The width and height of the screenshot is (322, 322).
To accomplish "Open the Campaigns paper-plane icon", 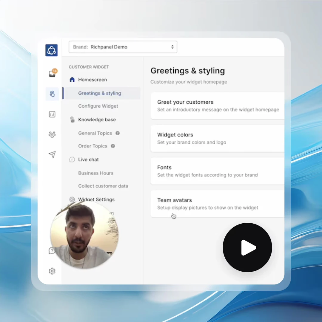I will (52, 155).
